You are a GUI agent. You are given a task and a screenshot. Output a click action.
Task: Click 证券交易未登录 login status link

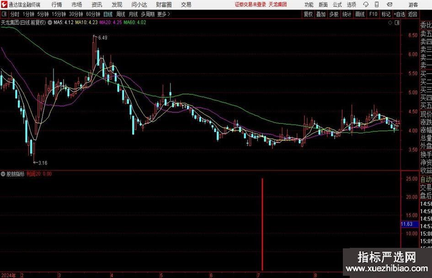[251, 5]
